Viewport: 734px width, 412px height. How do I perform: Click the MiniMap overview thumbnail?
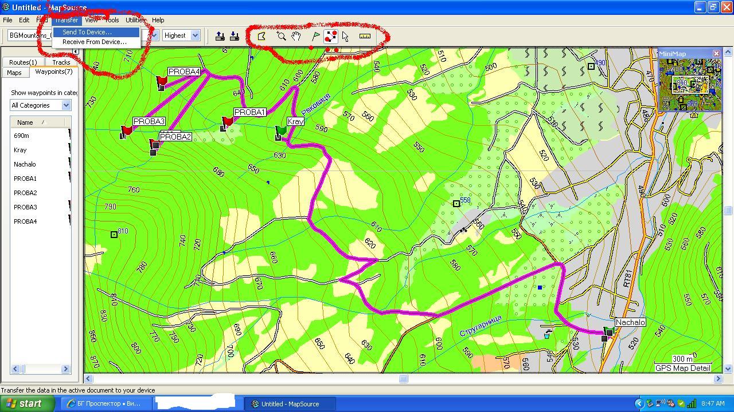(x=690, y=85)
